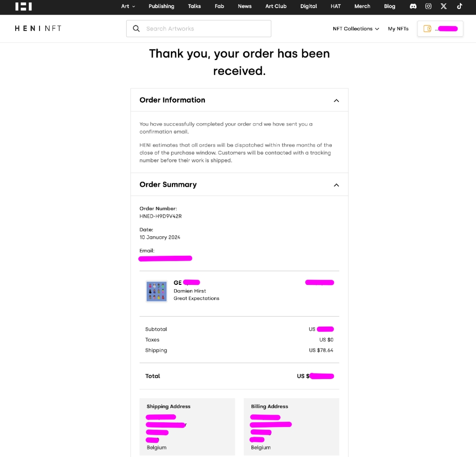Click the HENI logo in top bar
Image resolution: width=476 pixels, height=457 pixels.
click(x=23, y=6)
